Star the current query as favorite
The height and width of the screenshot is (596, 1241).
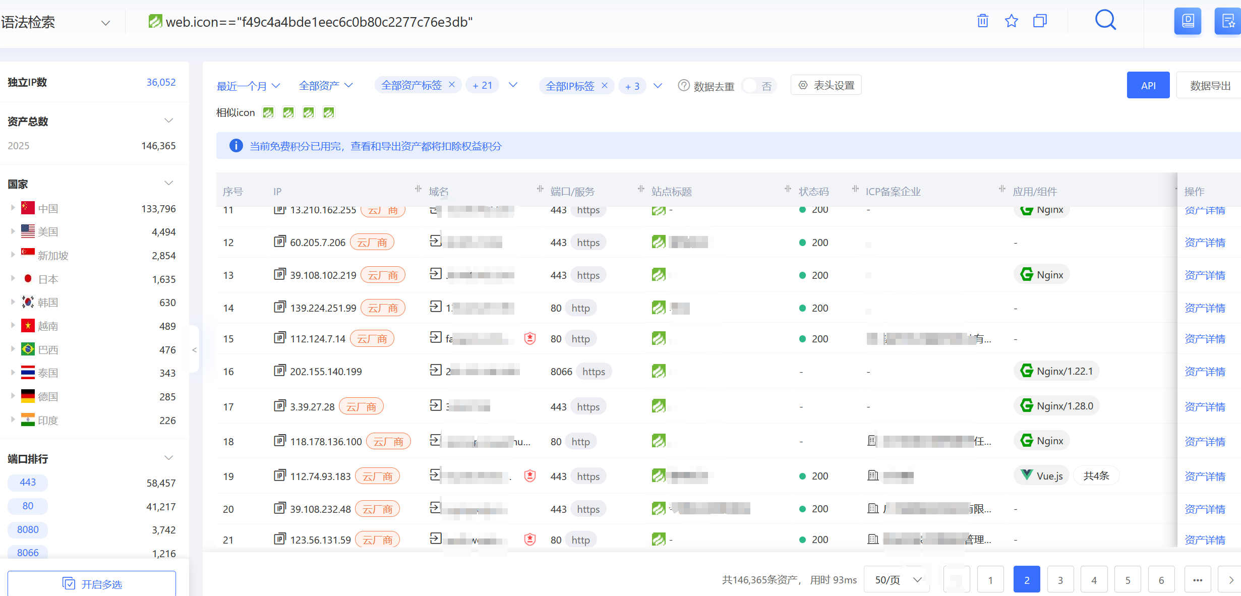coord(1011,21)
